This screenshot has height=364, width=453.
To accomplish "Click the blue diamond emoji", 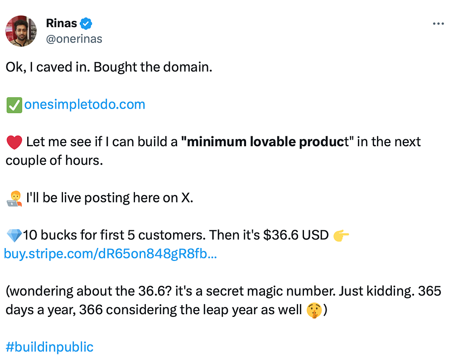I will click(13, 235).
